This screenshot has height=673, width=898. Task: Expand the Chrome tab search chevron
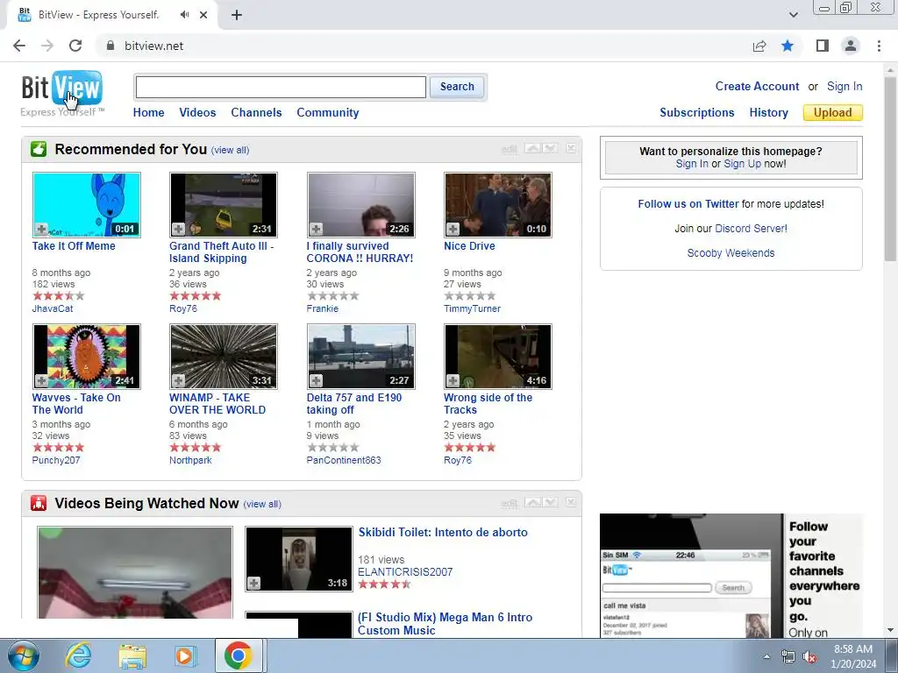[793, 15]
